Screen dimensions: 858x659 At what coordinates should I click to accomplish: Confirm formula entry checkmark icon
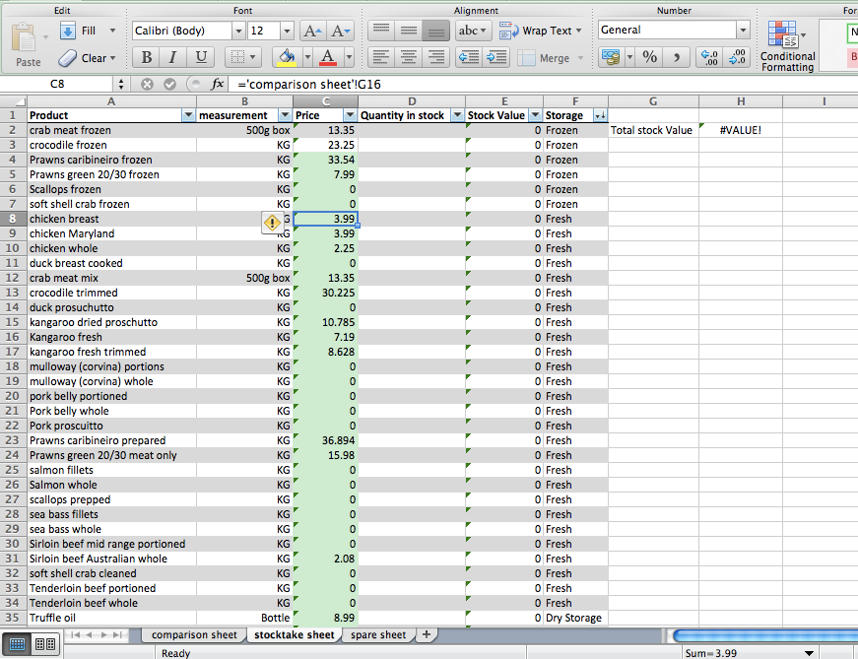pos(169,85)
